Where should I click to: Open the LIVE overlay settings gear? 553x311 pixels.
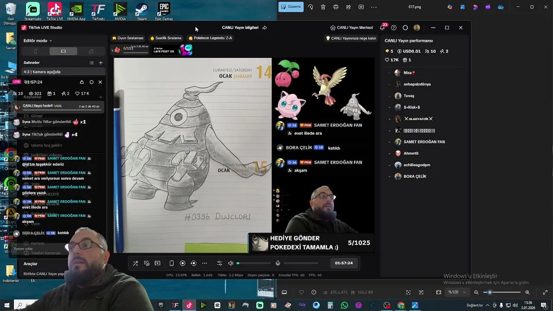(x=92, y=82)
